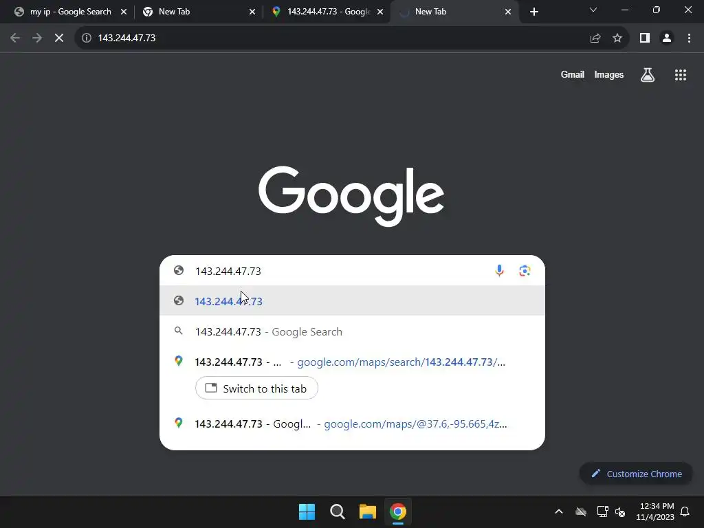Switch to my ip - Google Search tab
704x528 pixels.
tap(71, 12)
